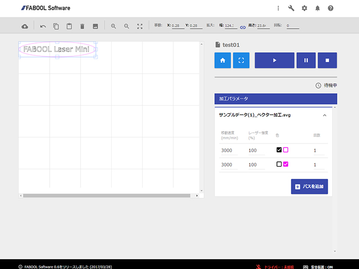Click canvas scroll-up arrow

coord(202,44)
